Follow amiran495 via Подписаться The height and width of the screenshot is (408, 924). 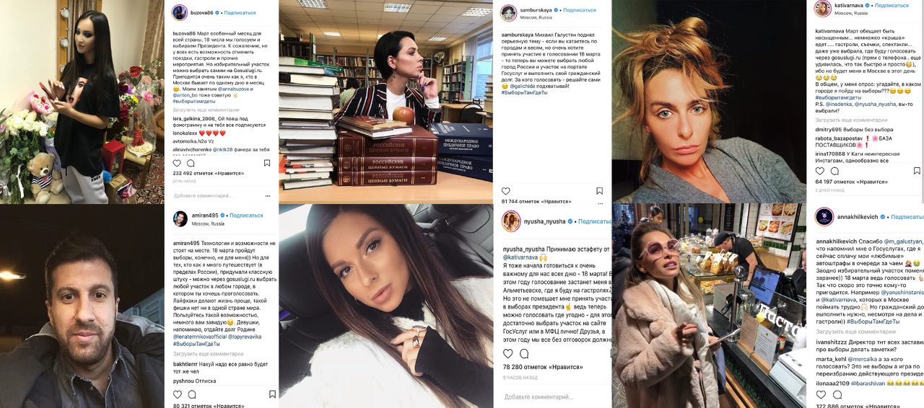[x=246, y=215]
